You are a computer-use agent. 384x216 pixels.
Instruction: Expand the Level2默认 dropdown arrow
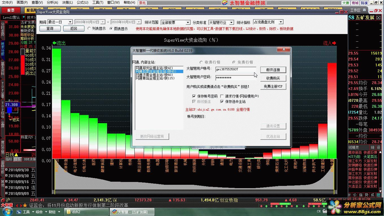point(24,17)
